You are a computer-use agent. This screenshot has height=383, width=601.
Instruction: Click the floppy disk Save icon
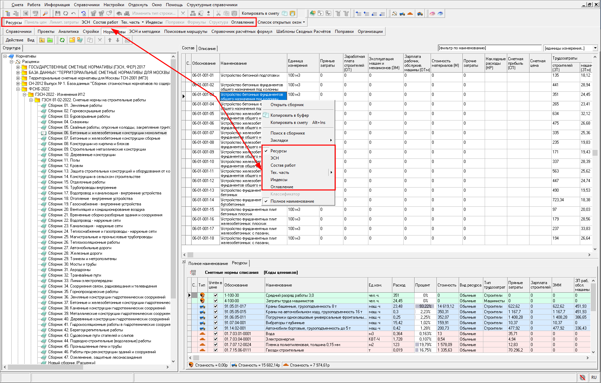[57, 13]
